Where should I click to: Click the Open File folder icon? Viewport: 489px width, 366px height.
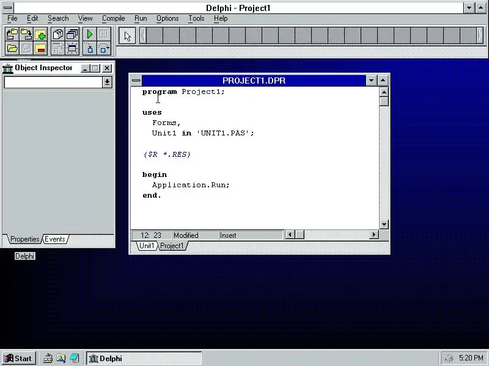(12, 49)
